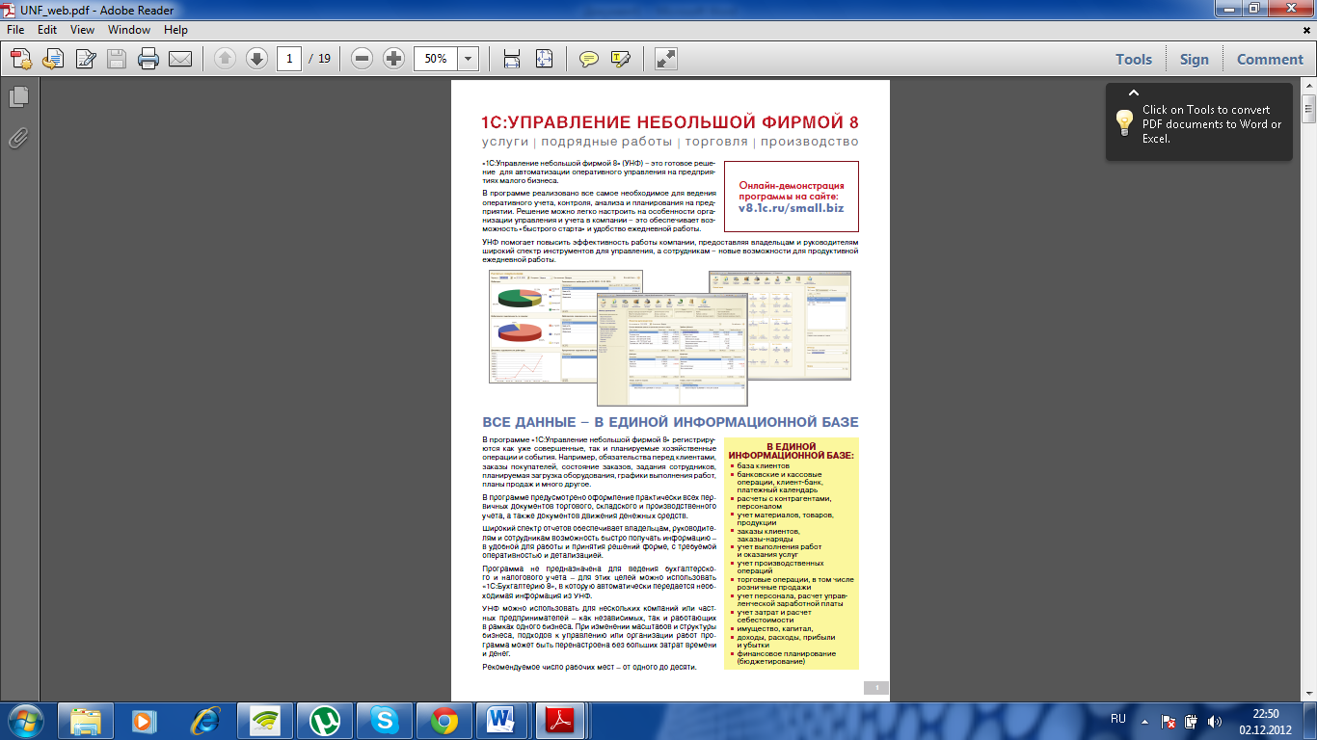Click heading ВСЕ ДАННЫЕ – В ЕДИНОЙ ИНФОРМАЦИОННОЙ БАЗЕ
The width and height of the screenshot is (1317, 740).
click(670, 422)
